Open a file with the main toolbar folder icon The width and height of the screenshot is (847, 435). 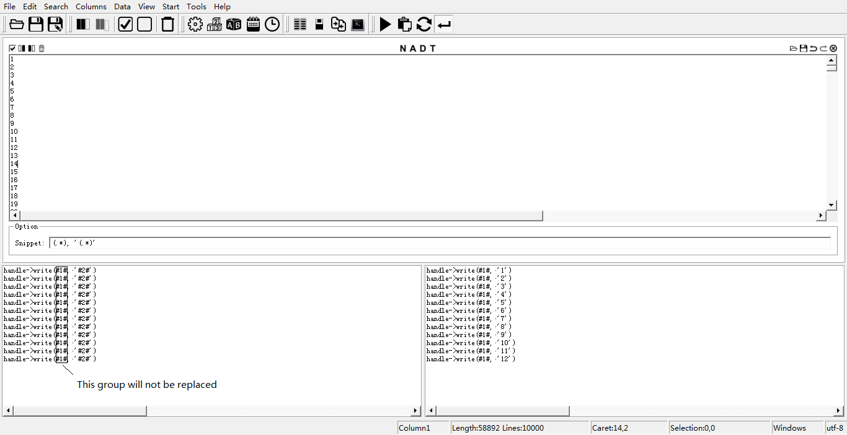pos(17,24)
